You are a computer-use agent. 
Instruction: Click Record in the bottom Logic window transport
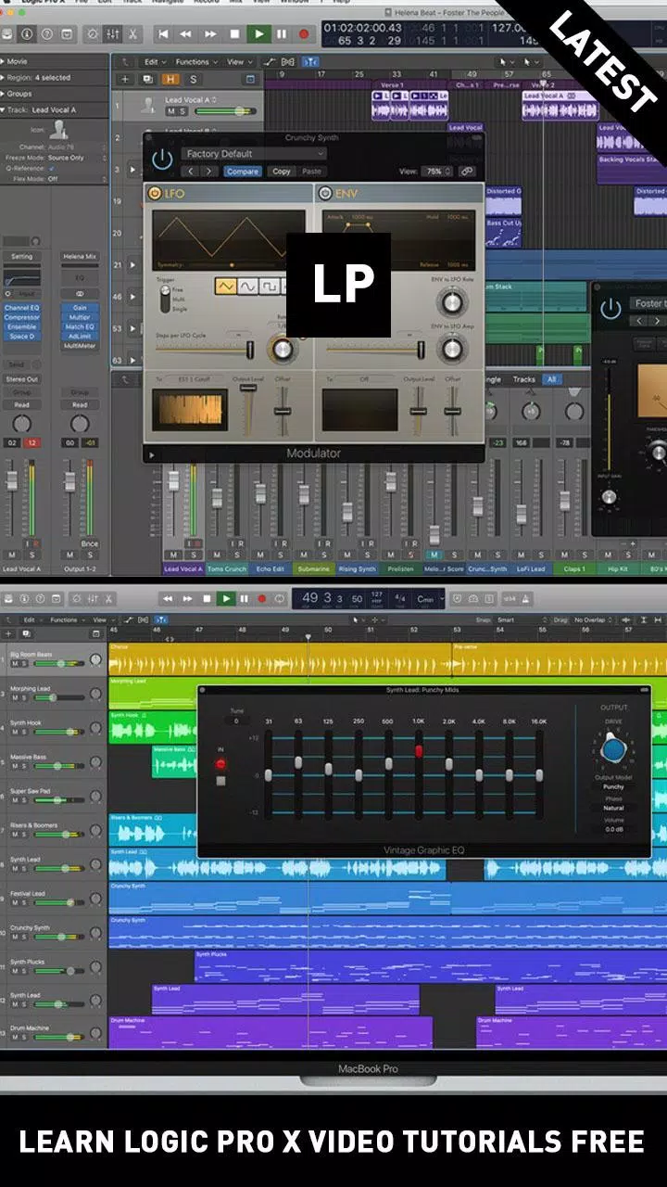262,599
